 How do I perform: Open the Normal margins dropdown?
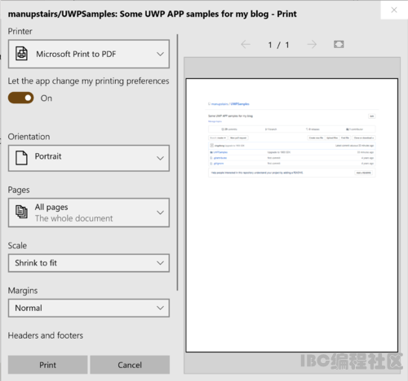[89, 308]
